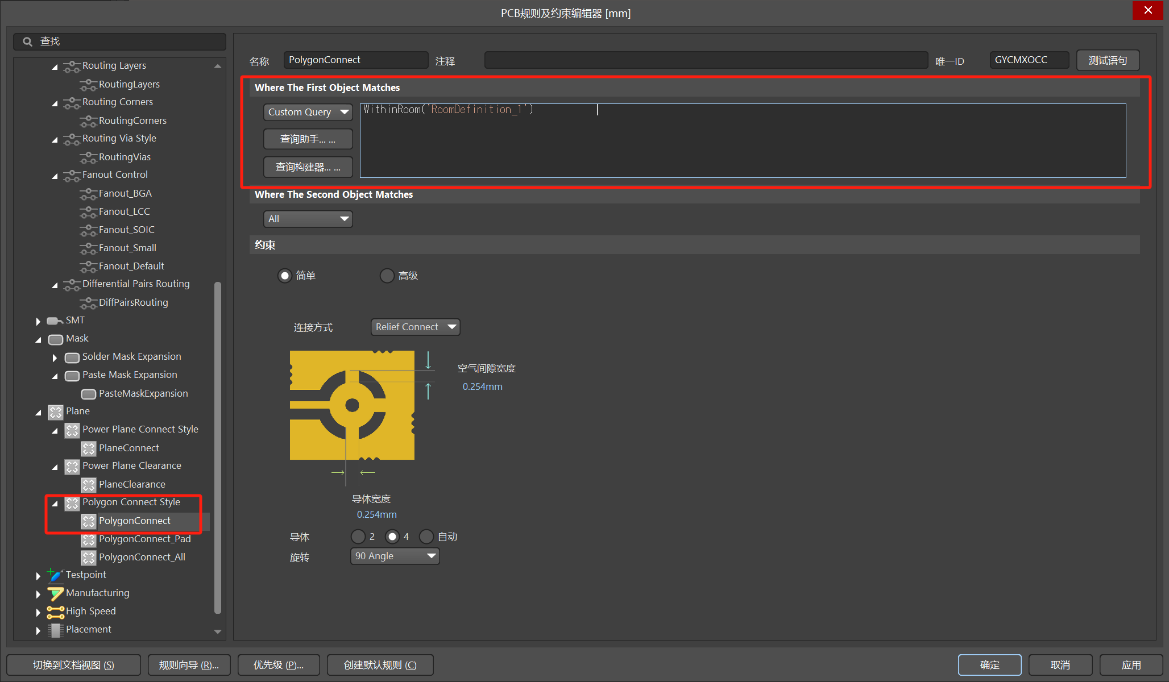1169x682 pixels.
Task: Select the 自动 conductor radio button
Action: (x=426, y=537)
